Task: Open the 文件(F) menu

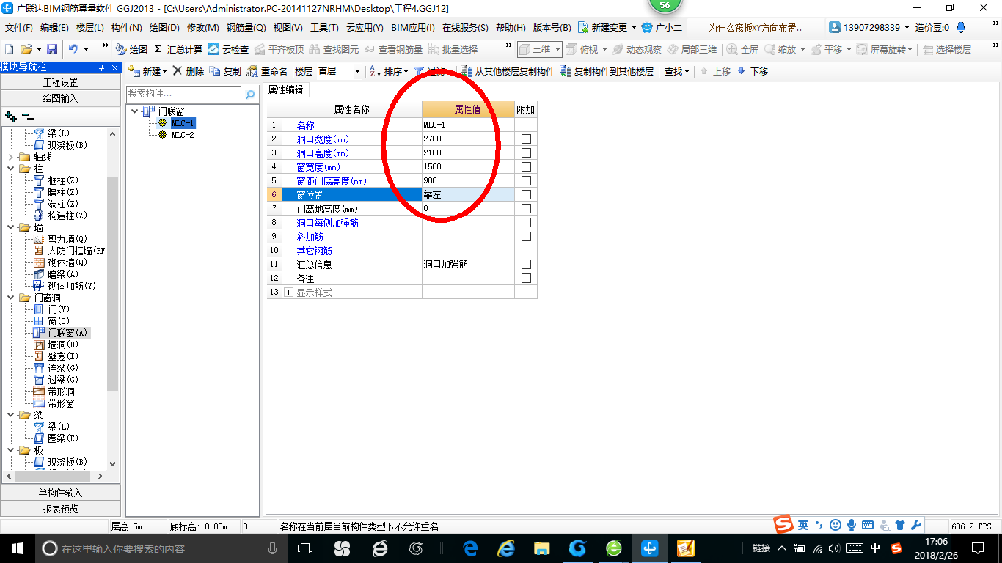Action: click(x=19, y=28)
